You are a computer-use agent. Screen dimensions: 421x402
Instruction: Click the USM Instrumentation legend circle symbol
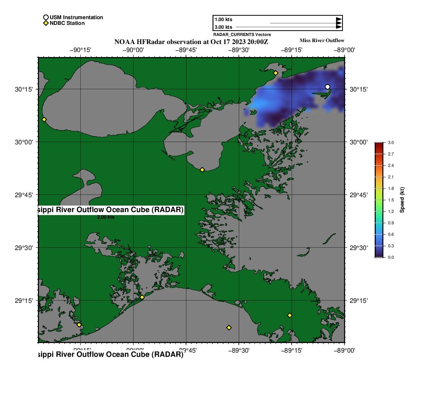coord(46,17)
